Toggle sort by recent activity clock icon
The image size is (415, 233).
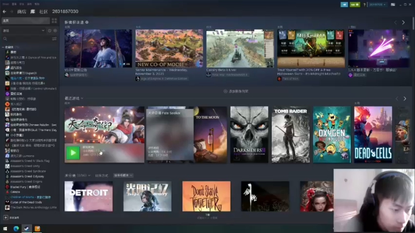point(49,31)
